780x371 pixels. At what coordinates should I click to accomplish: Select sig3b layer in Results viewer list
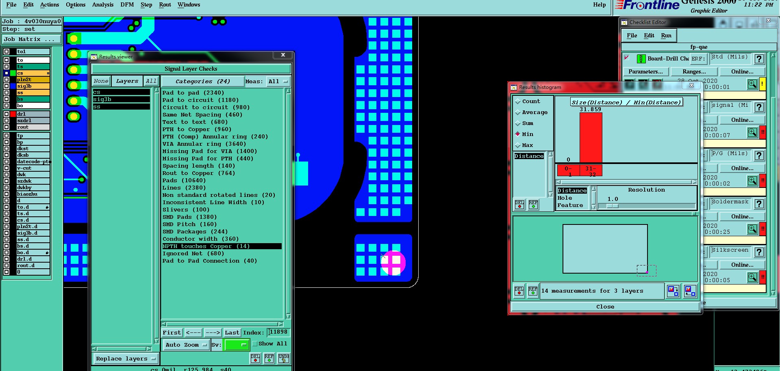coord(121,99)
